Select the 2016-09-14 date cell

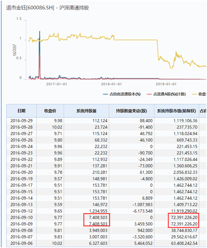click(22, 198)
